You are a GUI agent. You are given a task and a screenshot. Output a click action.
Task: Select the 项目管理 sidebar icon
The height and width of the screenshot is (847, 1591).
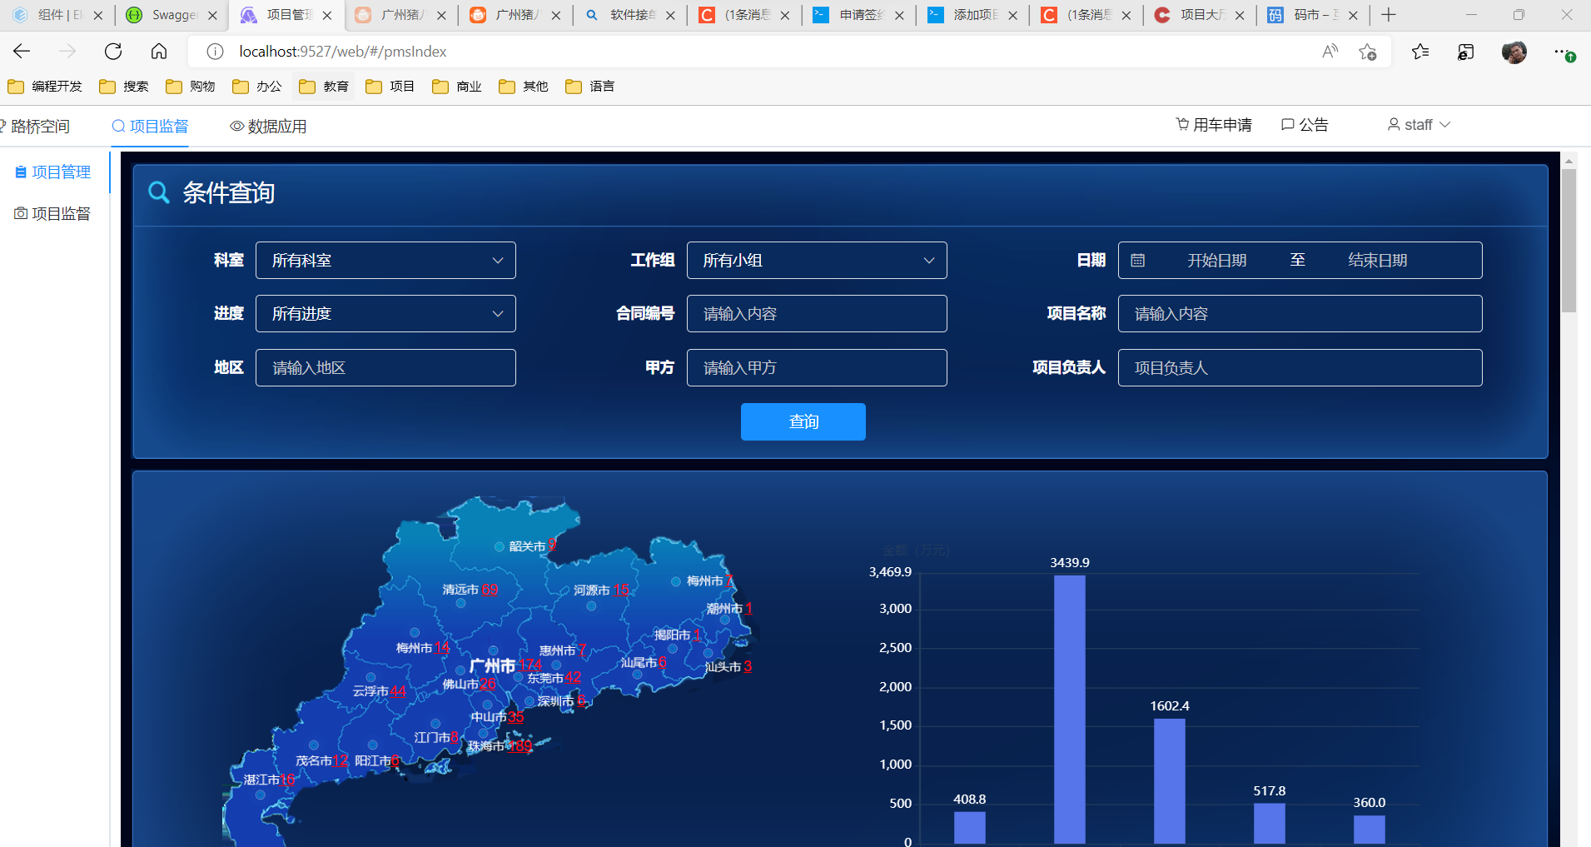coord(21,172)
